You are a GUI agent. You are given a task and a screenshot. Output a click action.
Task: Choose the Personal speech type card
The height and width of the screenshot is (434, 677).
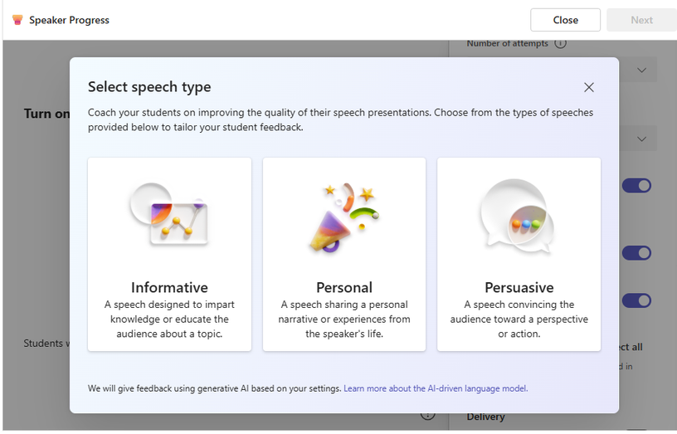[x=344, y=254]
